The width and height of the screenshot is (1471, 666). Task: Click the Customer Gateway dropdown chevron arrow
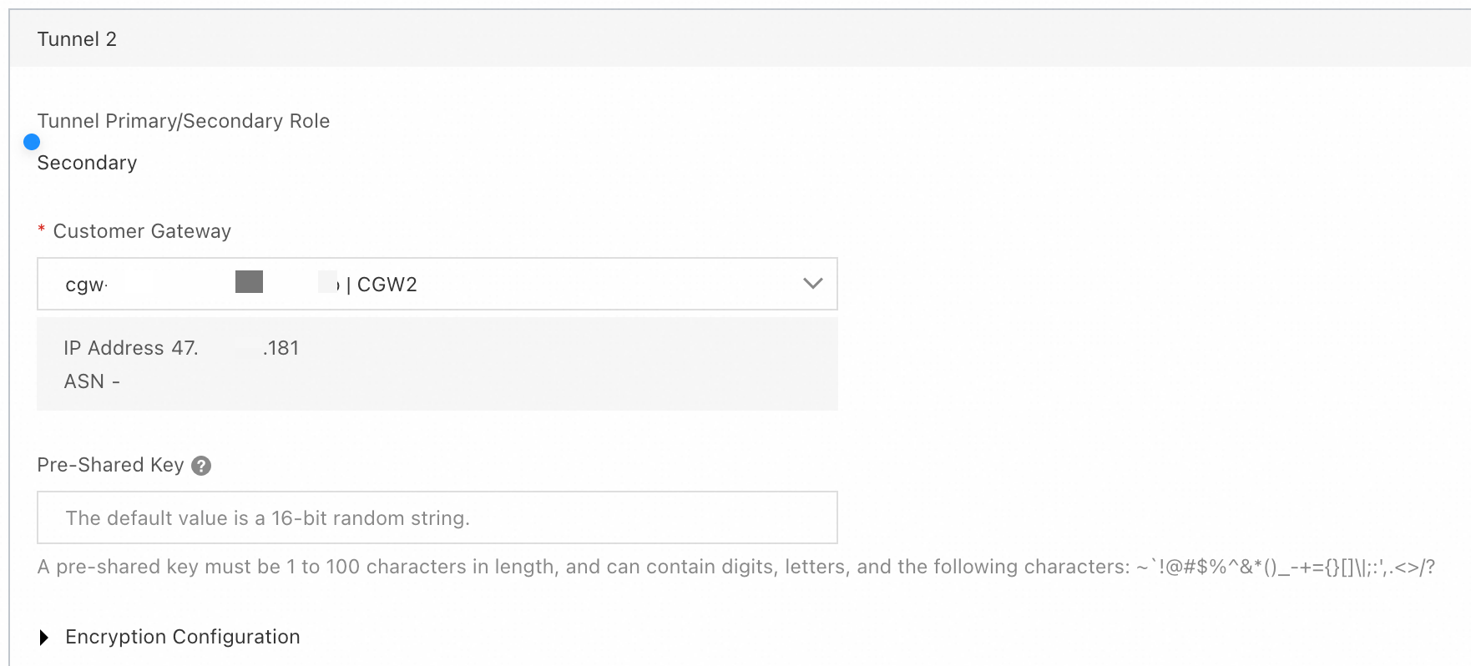pos(812,284)
